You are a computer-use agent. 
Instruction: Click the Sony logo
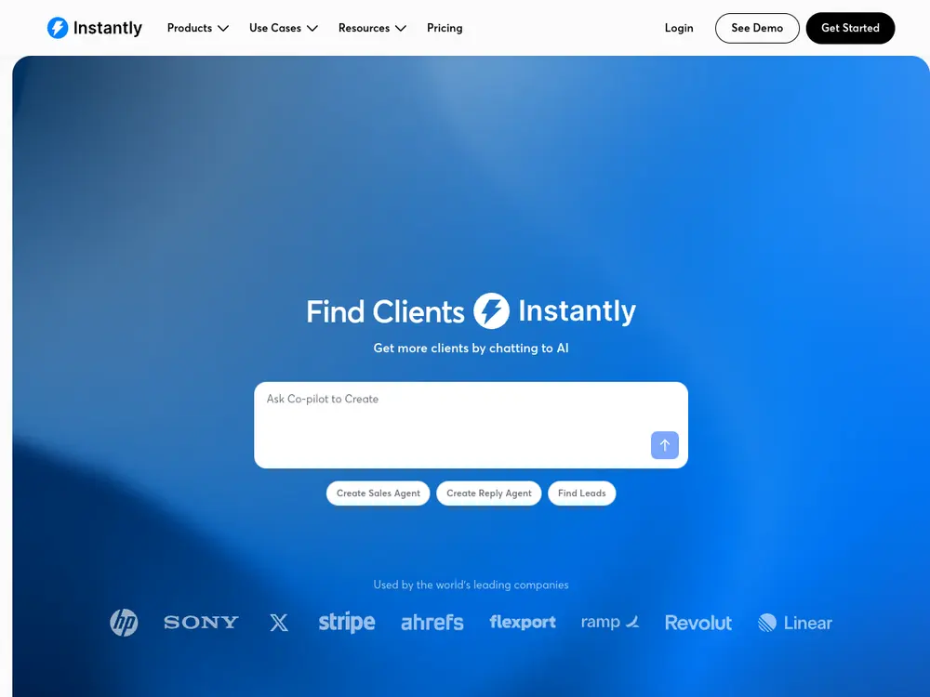click(201, 623)
